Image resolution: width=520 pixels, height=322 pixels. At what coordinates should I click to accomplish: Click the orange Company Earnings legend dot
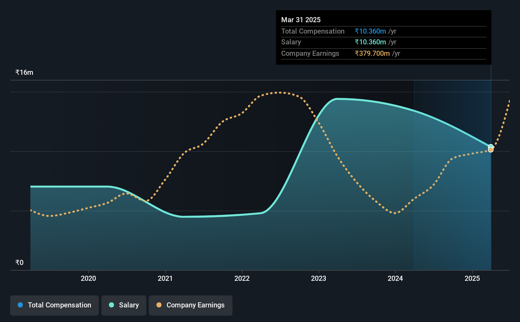(159, 305)
